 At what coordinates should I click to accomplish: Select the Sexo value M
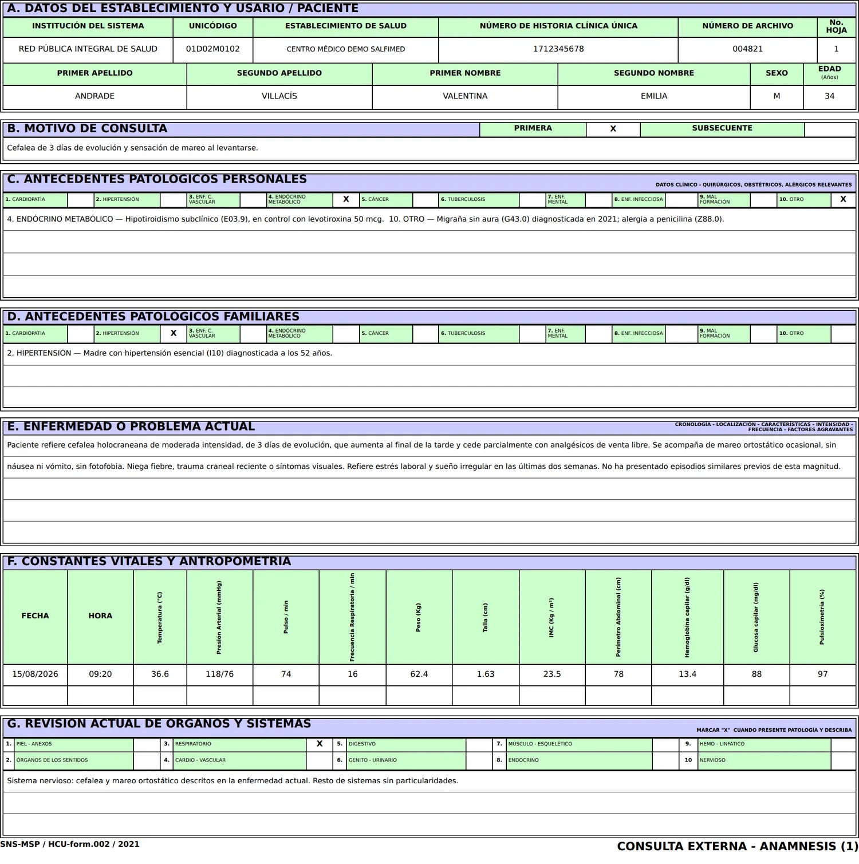(777, 97)
